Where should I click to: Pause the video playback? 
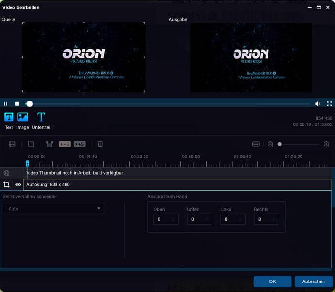point(6,104)
